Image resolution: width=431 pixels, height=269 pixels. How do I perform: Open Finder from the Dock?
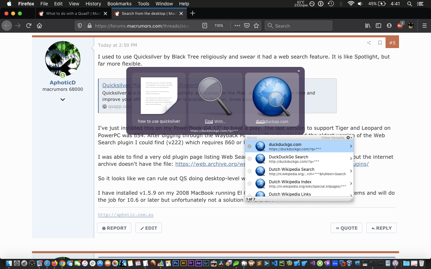pos(9,263)
